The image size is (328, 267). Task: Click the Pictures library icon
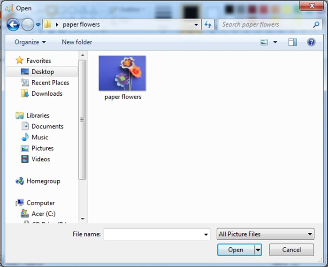[x=25, y=148]
